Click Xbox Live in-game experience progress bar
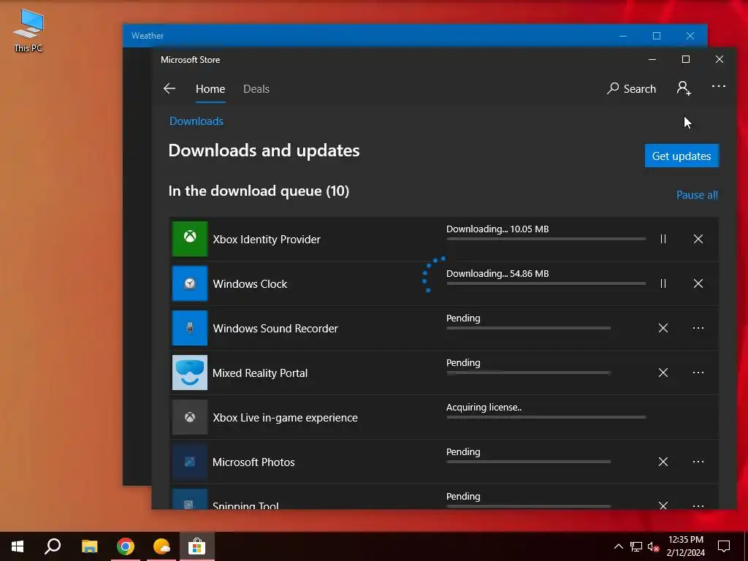Viewport: 748px width, 561px height. [546, 417]
